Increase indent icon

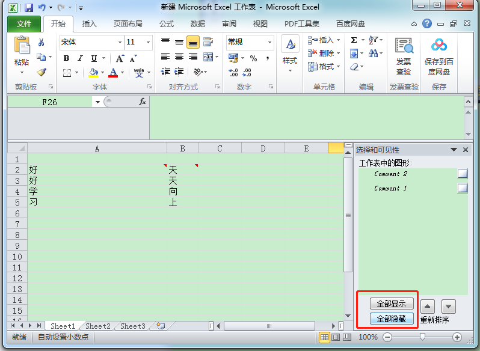coord(179,72)
